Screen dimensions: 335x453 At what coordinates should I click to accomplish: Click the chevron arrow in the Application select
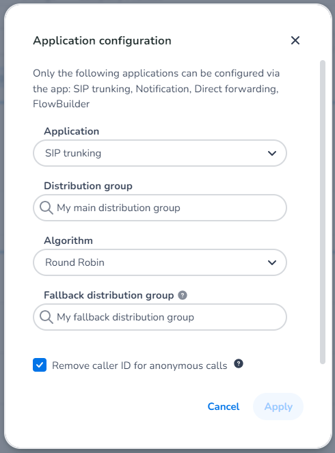click(272, 153)
